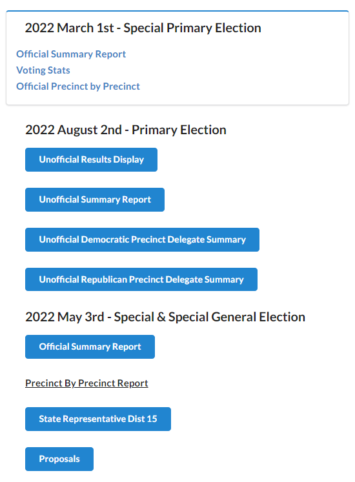The image size is (355, 482).
Task: Open the Proposals button
Action: (x=59, y=459)
